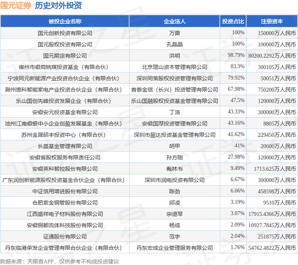Click company name 证通股份有限公司
Viewport: 298px width, 265px height.
(x=65, y=237)
